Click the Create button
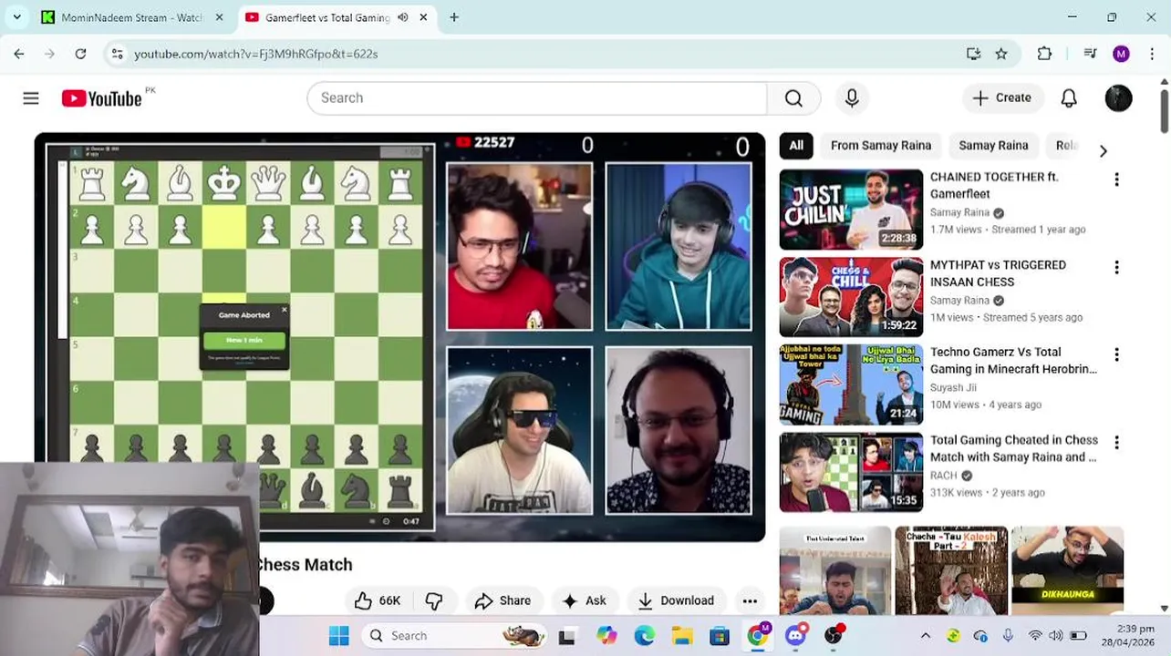 pos(1002,98)
